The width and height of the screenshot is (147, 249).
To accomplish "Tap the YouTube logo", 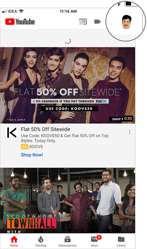I will [20, 22].
